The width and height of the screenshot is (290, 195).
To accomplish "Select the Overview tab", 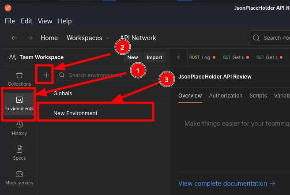I will click(x=190, y=96).
